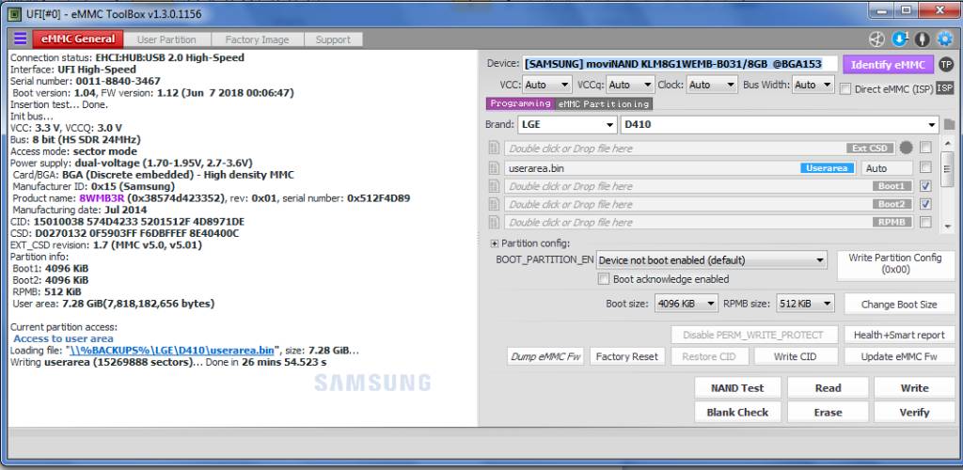Enable Direct eMMC (ISP) checkbox
Image resolution: width=963 pixels, height=470 pixels.
[845, 89]
